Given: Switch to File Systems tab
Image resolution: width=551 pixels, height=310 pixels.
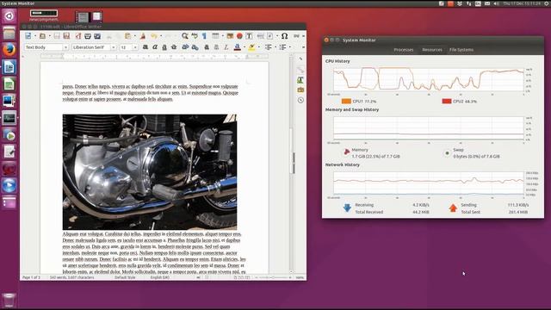Looking at the screenshot, I should (x=461, y=50).
